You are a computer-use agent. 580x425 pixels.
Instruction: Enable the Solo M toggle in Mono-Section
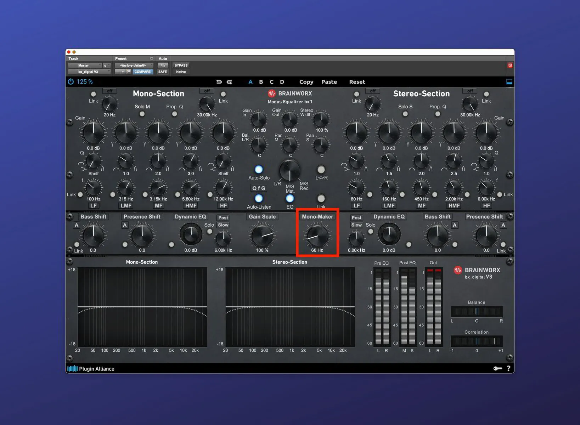coord(142,114)
